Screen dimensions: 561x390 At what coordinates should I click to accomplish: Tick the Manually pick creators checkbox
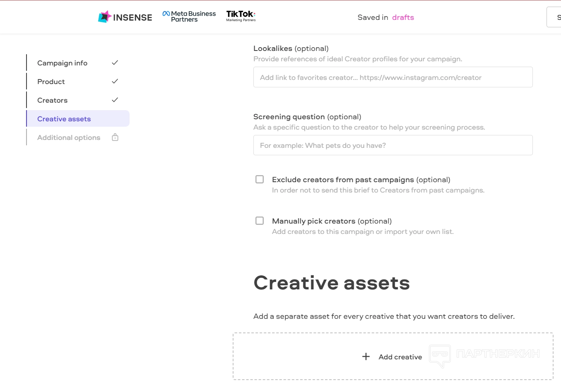(260, 221)
